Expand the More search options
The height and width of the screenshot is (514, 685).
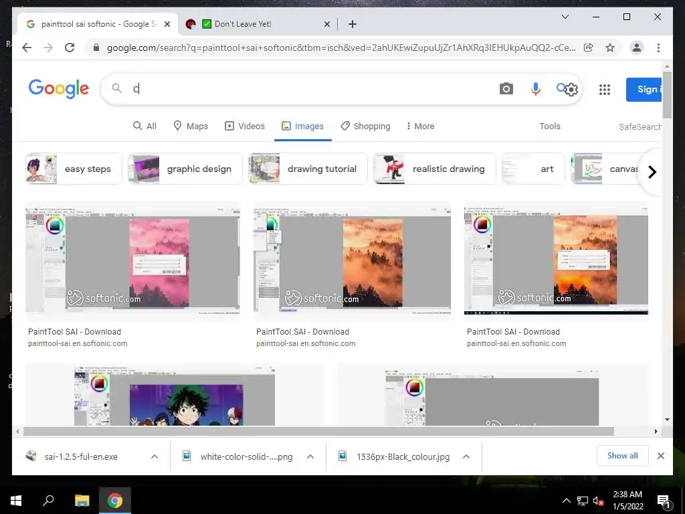[420, 126]
